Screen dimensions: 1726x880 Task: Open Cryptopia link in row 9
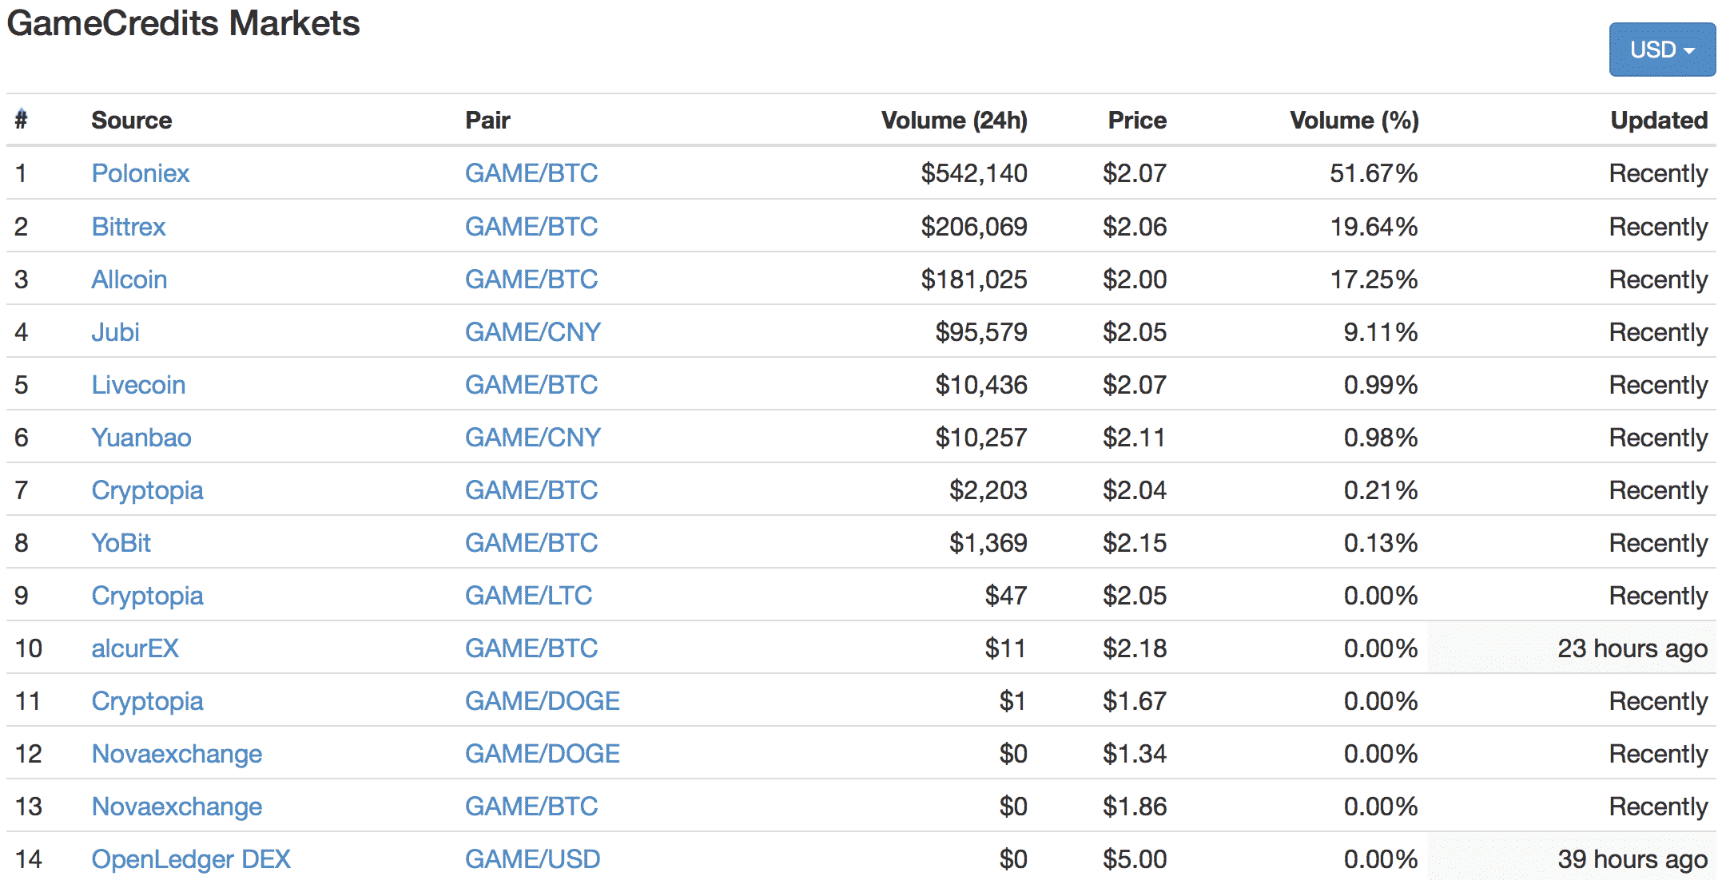(x=147, y=596)
